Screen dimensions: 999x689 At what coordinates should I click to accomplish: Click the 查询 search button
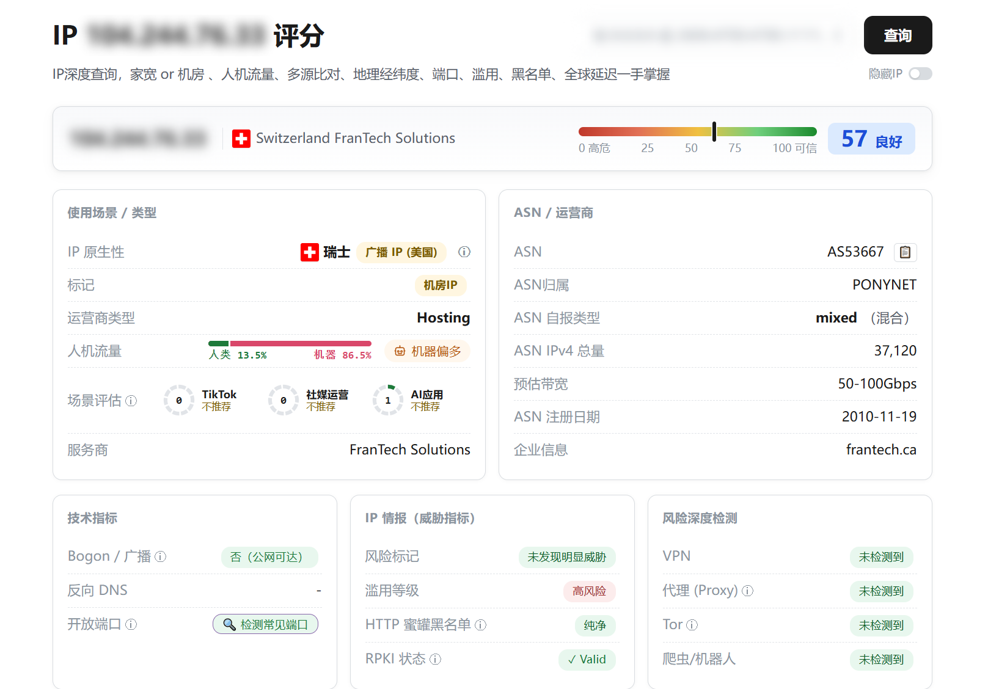coord(898,35)
